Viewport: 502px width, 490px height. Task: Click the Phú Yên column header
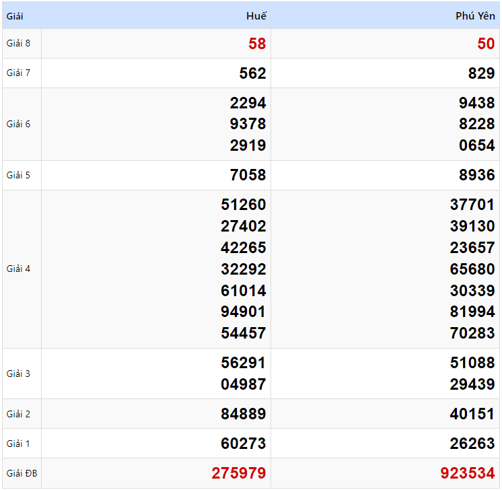[475, 16]
